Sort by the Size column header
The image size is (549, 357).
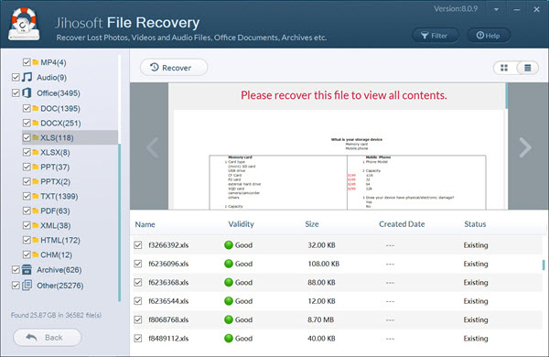coord(312,224)
